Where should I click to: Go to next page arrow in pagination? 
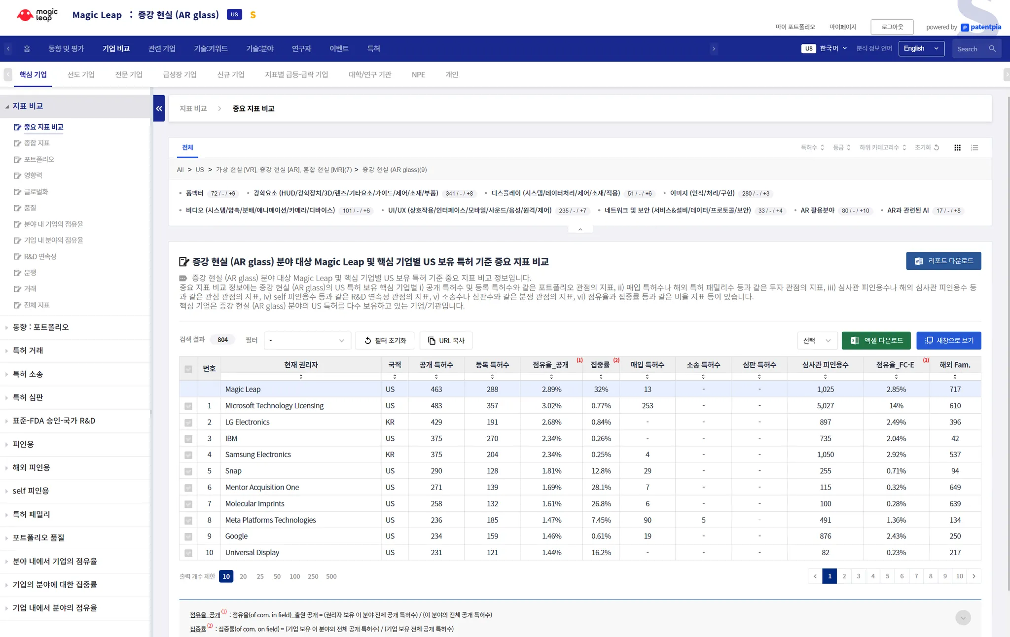[974, 576]
